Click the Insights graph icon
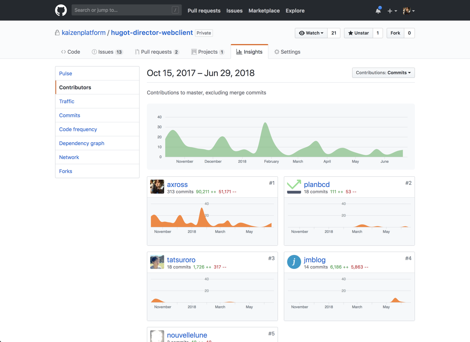 (x=239, y=52)
